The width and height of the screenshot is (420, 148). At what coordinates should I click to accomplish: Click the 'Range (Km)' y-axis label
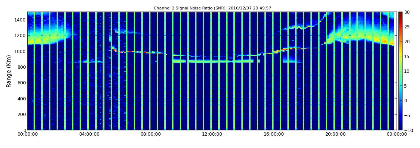pyautogui.click(x=8, y=71)
